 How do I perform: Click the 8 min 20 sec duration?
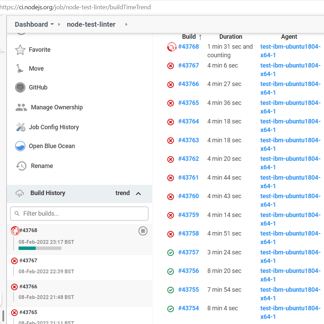coord(224,271)
